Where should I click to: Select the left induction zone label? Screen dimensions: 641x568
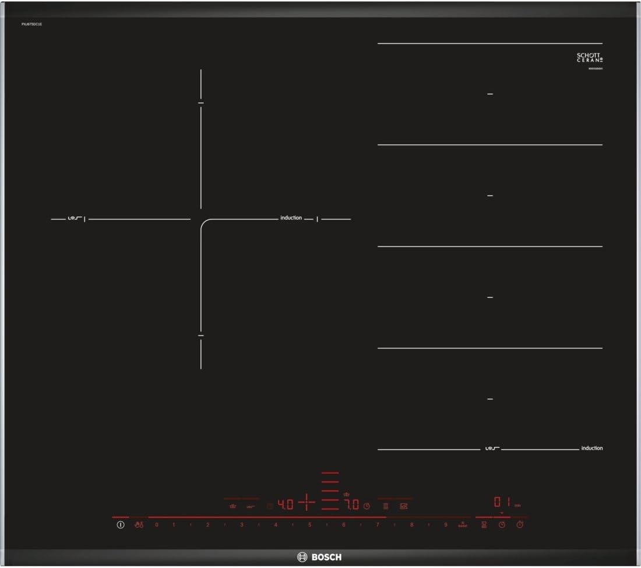(x=290, y=217)
